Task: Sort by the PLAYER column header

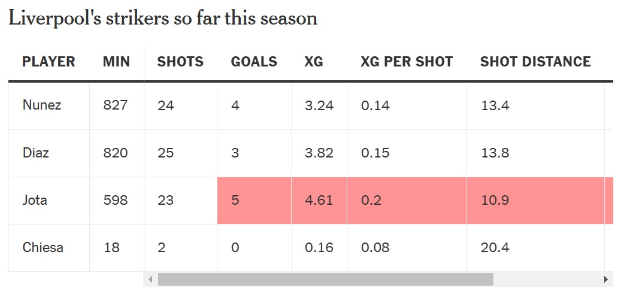Action: [x=49, y=62]
